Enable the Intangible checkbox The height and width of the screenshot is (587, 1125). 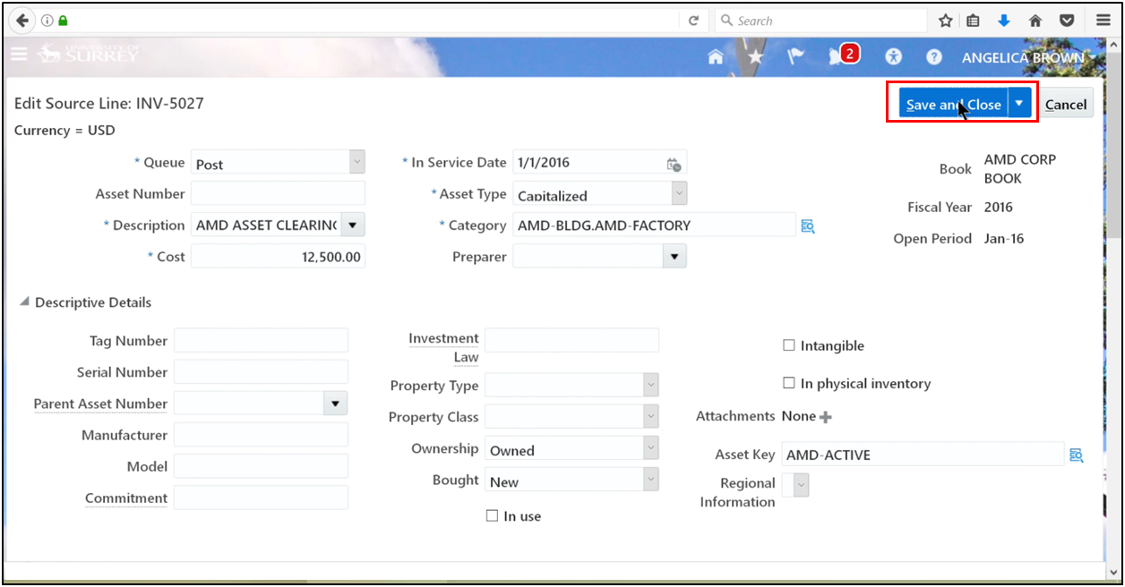click(787, 345)
